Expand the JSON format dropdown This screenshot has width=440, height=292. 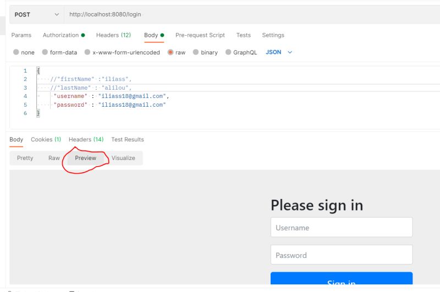[279, 52]
